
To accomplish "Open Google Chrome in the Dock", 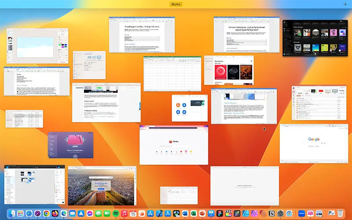I will click(x=46, y=213).
